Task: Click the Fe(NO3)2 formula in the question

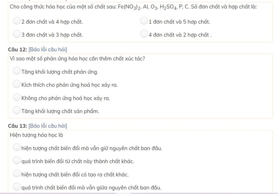Action: tap(129, 7)
